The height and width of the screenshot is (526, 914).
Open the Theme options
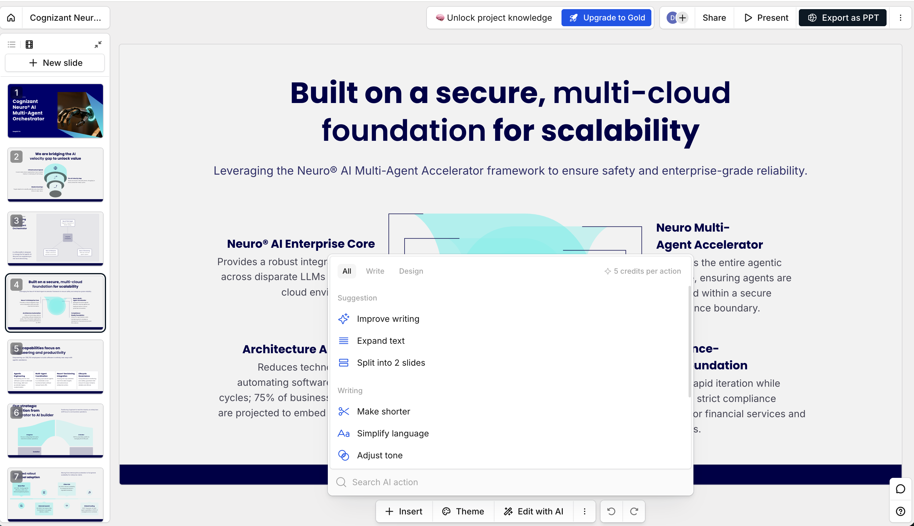[463, 511]
